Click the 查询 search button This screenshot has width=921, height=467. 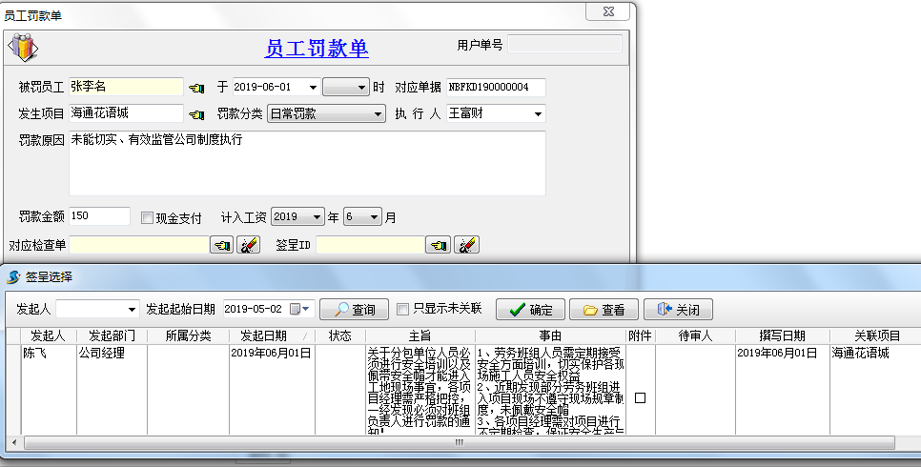pos(354,310)
